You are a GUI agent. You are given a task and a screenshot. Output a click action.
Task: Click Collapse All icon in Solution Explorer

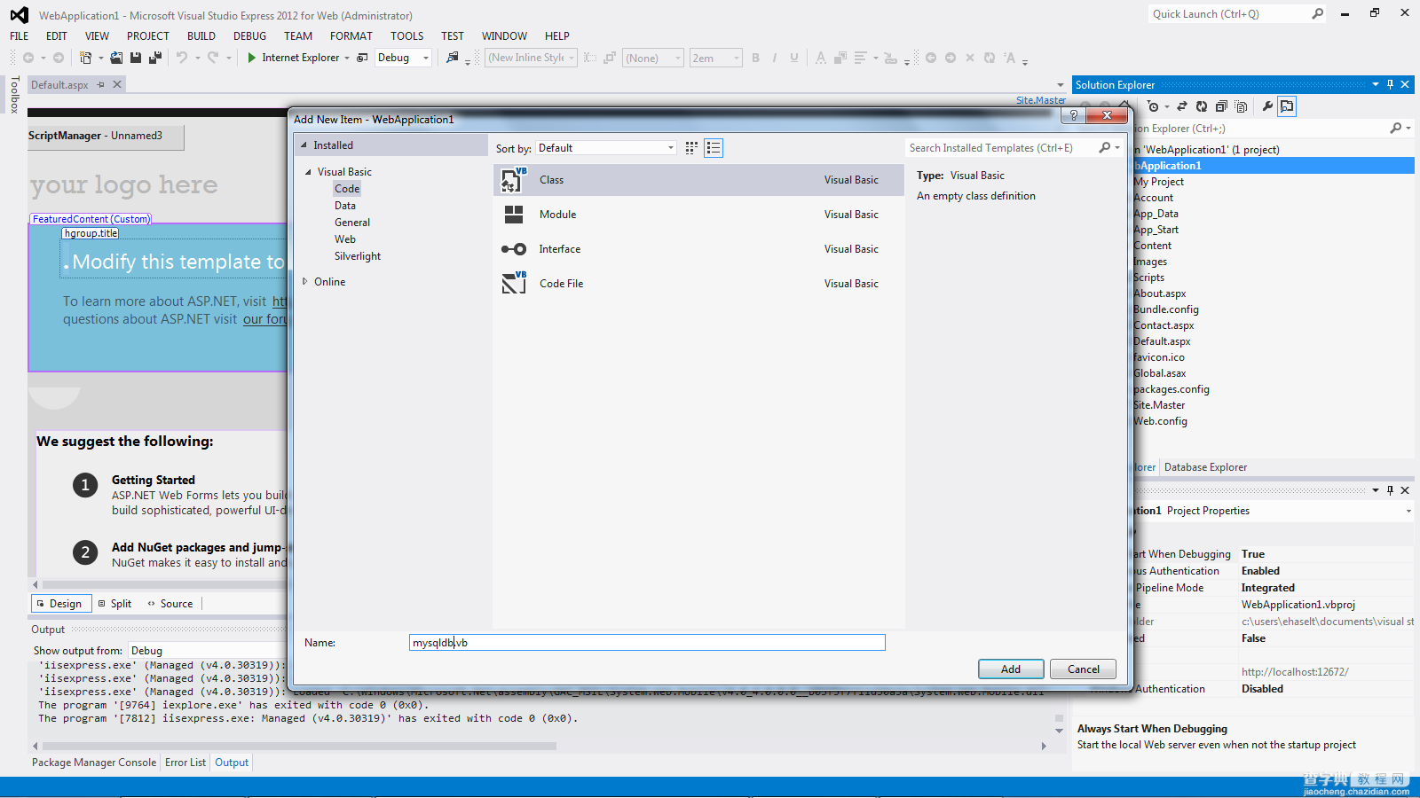pyautogui.click(x=1221, y=106)
